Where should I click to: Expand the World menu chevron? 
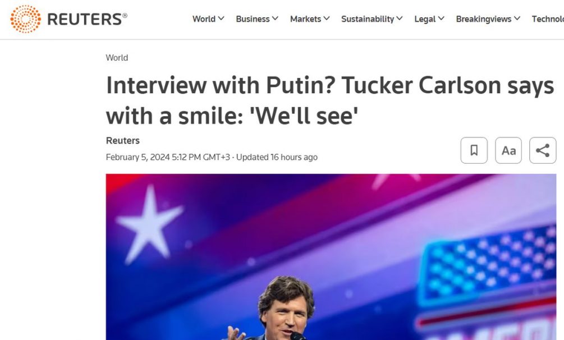click(221, 19)
